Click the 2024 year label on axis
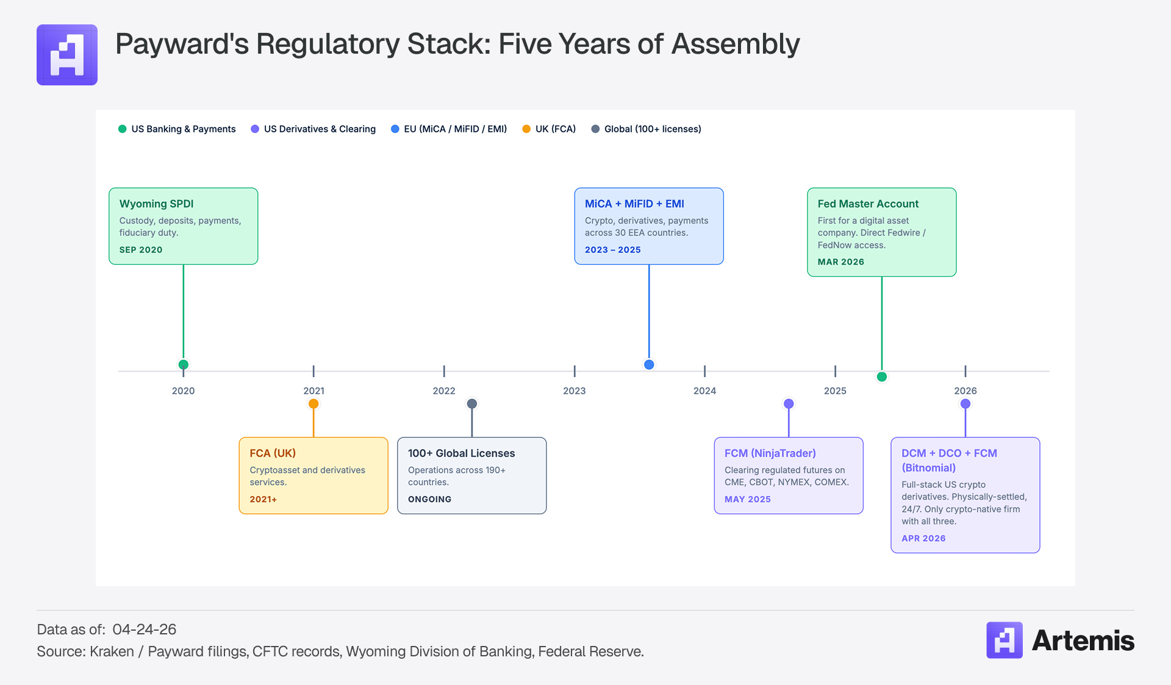The width and height of the screenshot is (1171, 685). tap(704, 391)
